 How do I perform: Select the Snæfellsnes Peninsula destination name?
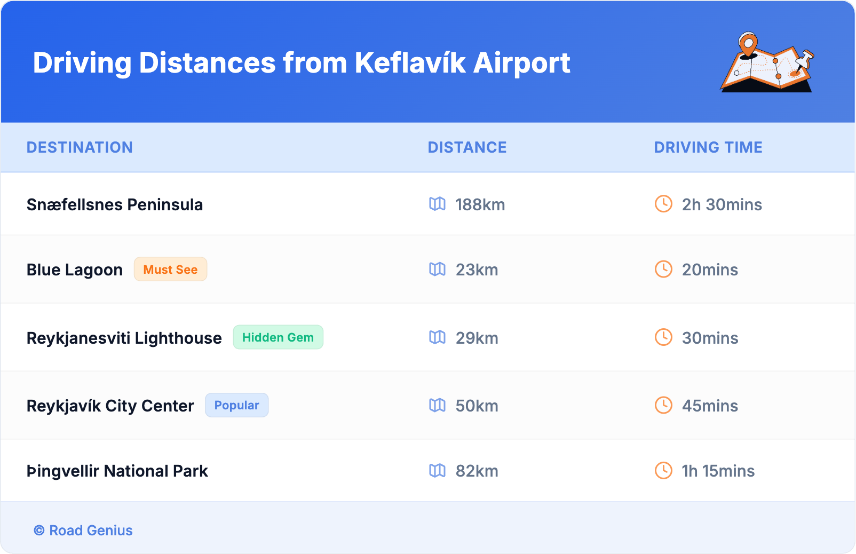click(115, 204)
